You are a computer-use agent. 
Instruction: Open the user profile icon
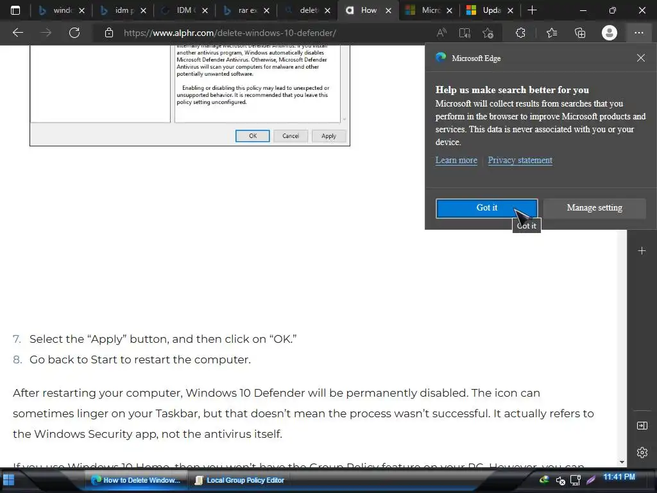(610, 33)
